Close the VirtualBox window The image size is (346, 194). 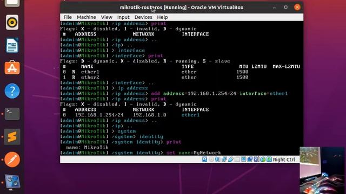[x=297, y=7]
